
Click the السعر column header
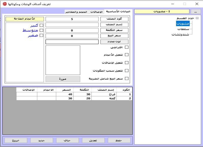pos(65,90)
